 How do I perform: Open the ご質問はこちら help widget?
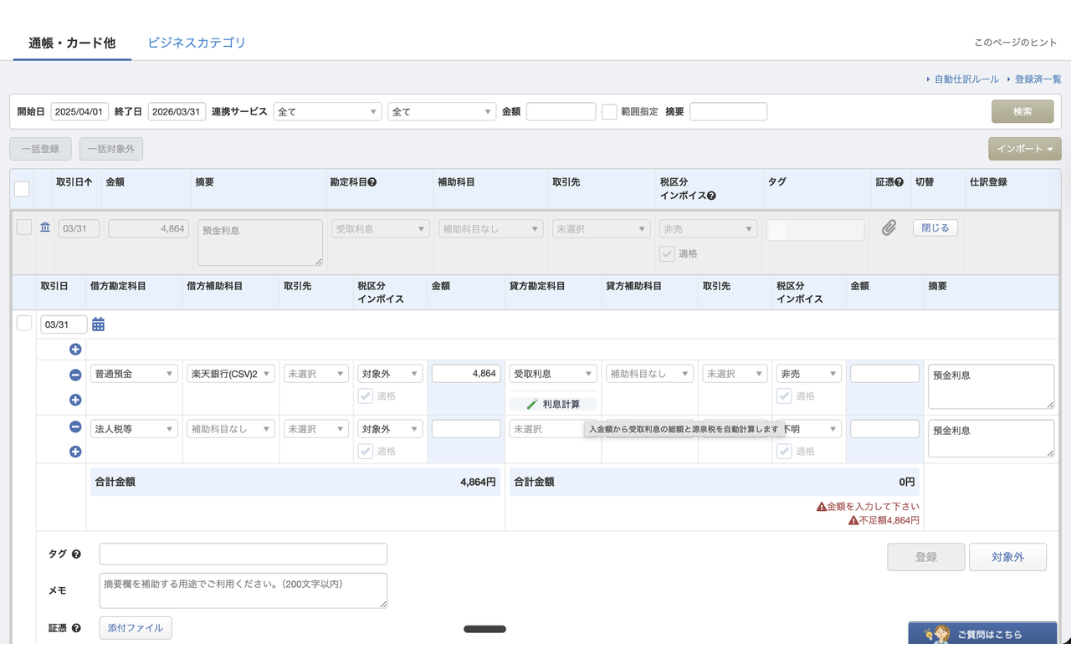pyautogui.click(x=982, y=634)
